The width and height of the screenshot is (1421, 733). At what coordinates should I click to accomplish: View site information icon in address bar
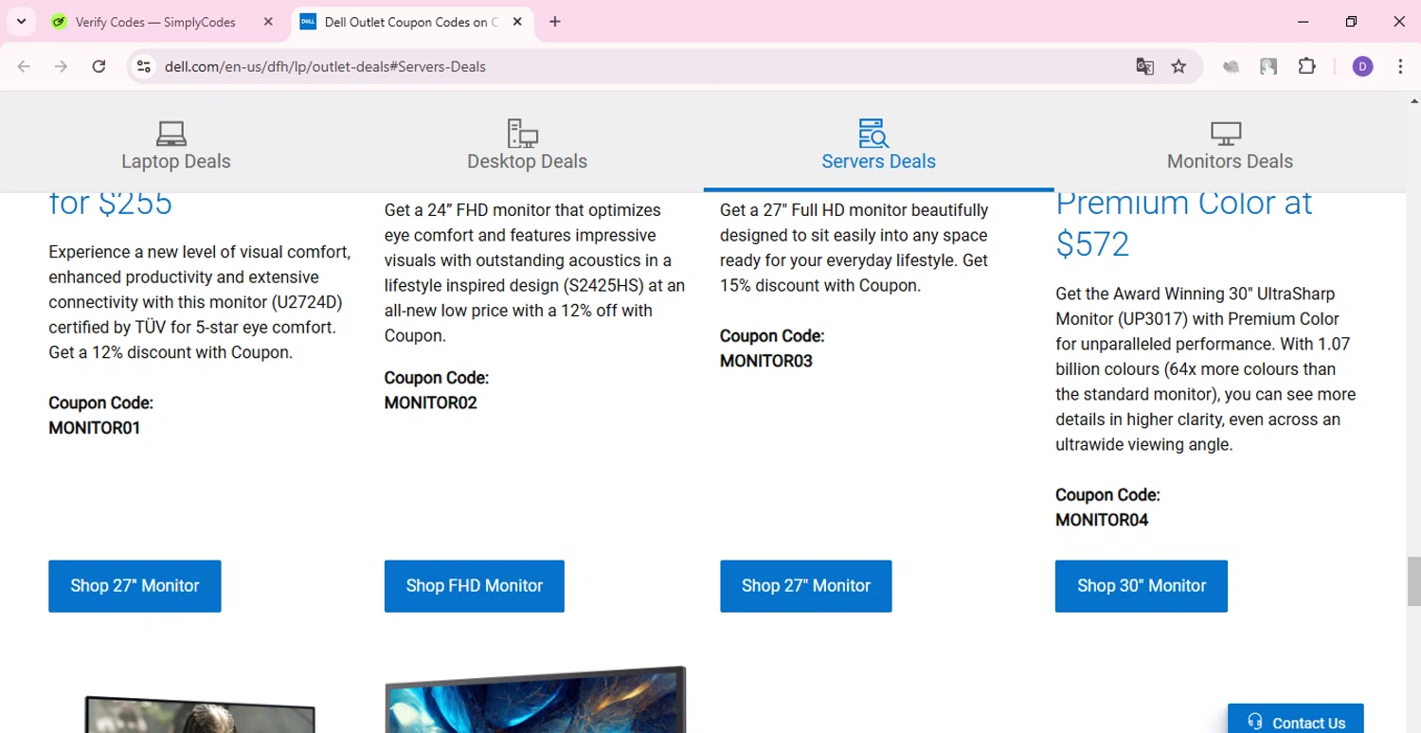point(144,66)
